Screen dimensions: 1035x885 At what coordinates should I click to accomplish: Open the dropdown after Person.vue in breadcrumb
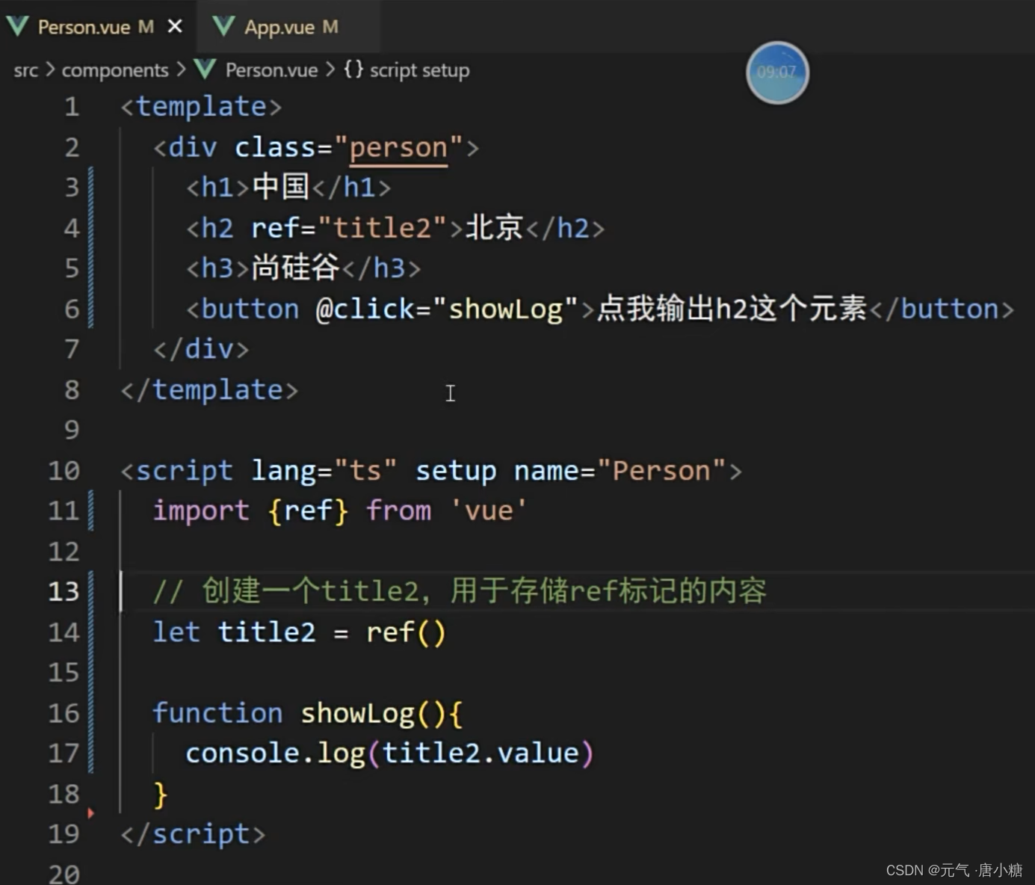(332, 70)
